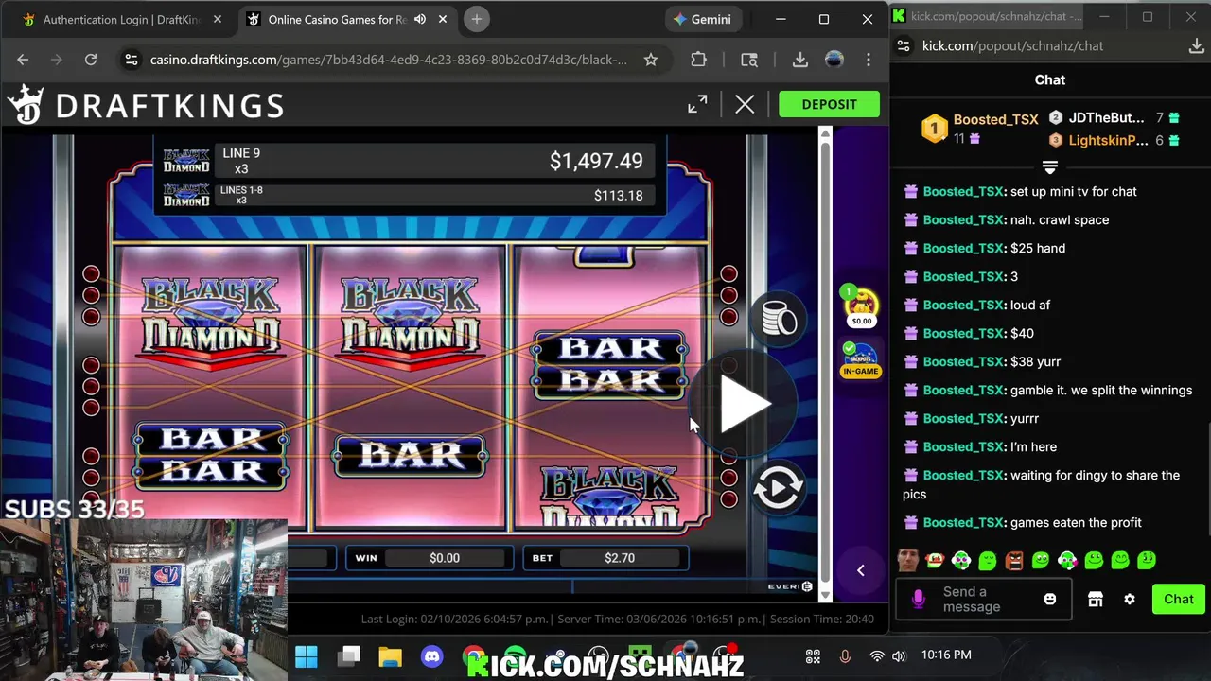Screen dimensions: 1211x681
Task: Bookmark this page with the star icon
Action: point(651,60)
